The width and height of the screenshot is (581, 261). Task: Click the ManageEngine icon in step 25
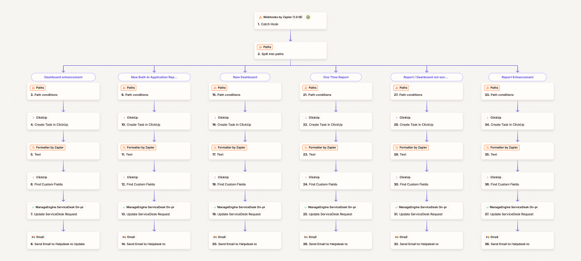(x=305, y=207)
